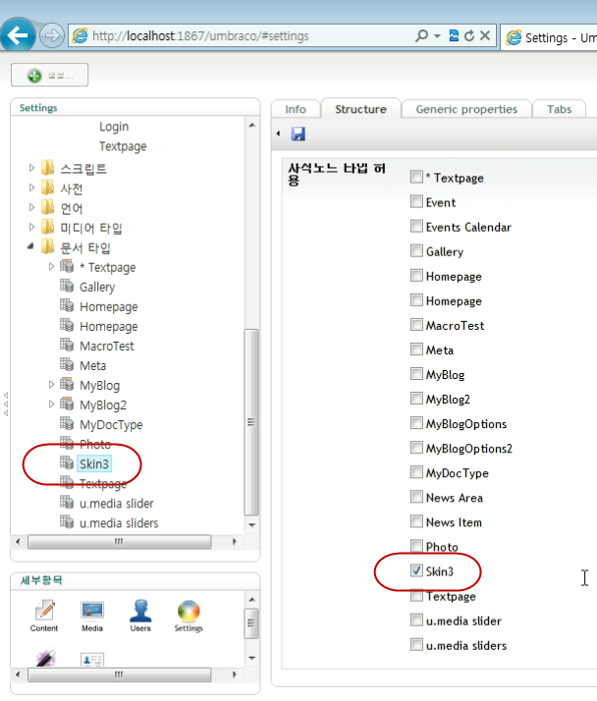Click the Settings tree scroll down arrow

pyautogui.click(x=251, y=525)
